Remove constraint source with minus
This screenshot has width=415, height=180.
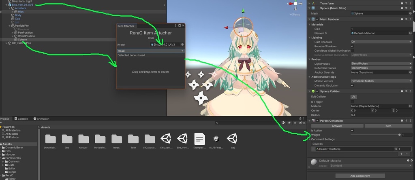[x=407, y=154]
